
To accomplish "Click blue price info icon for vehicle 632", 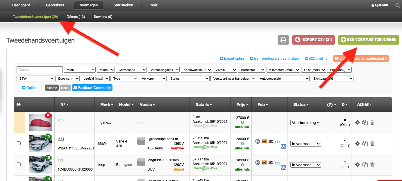I will 242,123.
